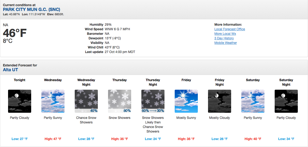Open the Mobile Weather link
The width and height of the screenshot is (308, 147).
point(225,43)
